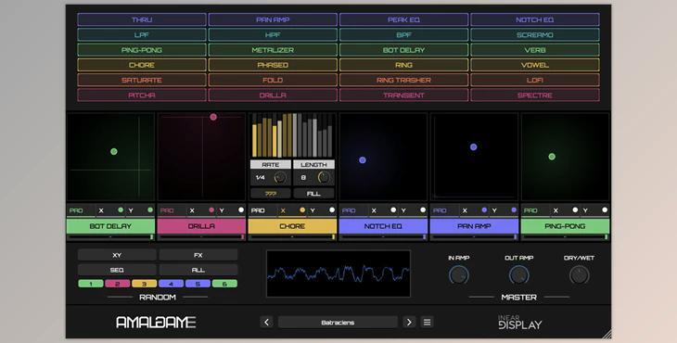Select FOLD in the effect grid
677x343 pixels.
click(x=273, y=81)
